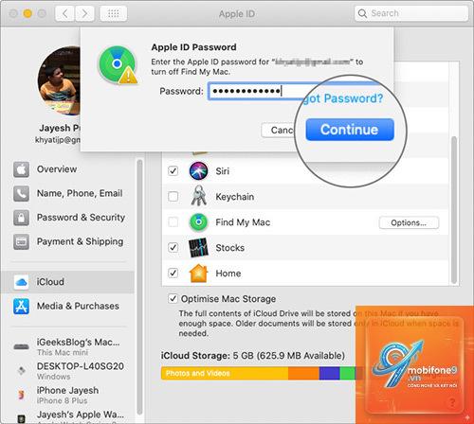
Task: Click the magnifier icon in Search
Action: click(362, 13)
